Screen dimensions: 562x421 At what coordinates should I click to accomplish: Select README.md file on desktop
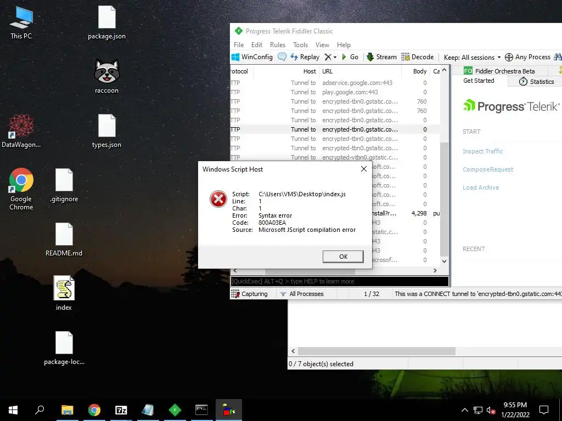click(64, 240)
